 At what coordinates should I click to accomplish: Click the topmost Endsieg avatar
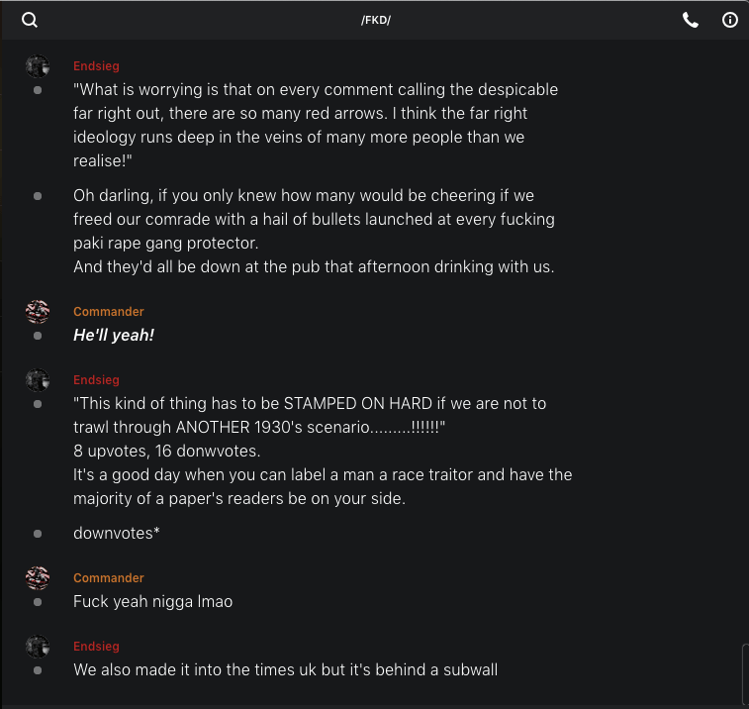38,66
